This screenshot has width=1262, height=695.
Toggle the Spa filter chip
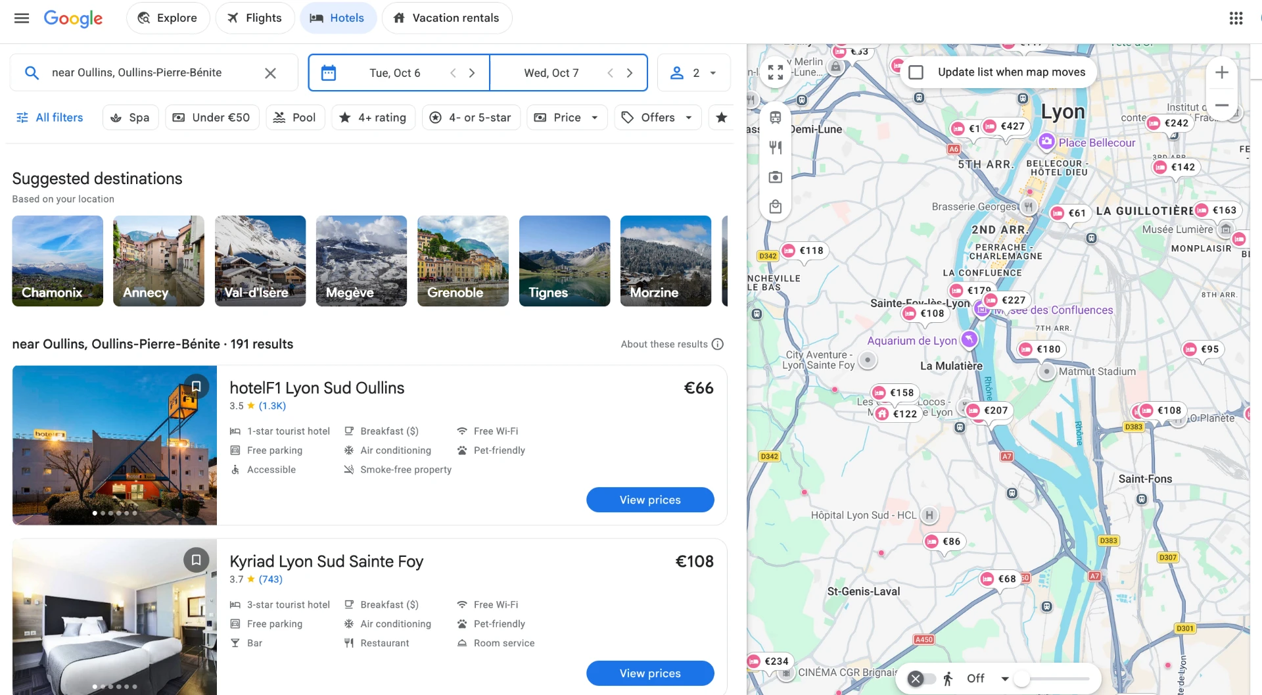point(130,118)
